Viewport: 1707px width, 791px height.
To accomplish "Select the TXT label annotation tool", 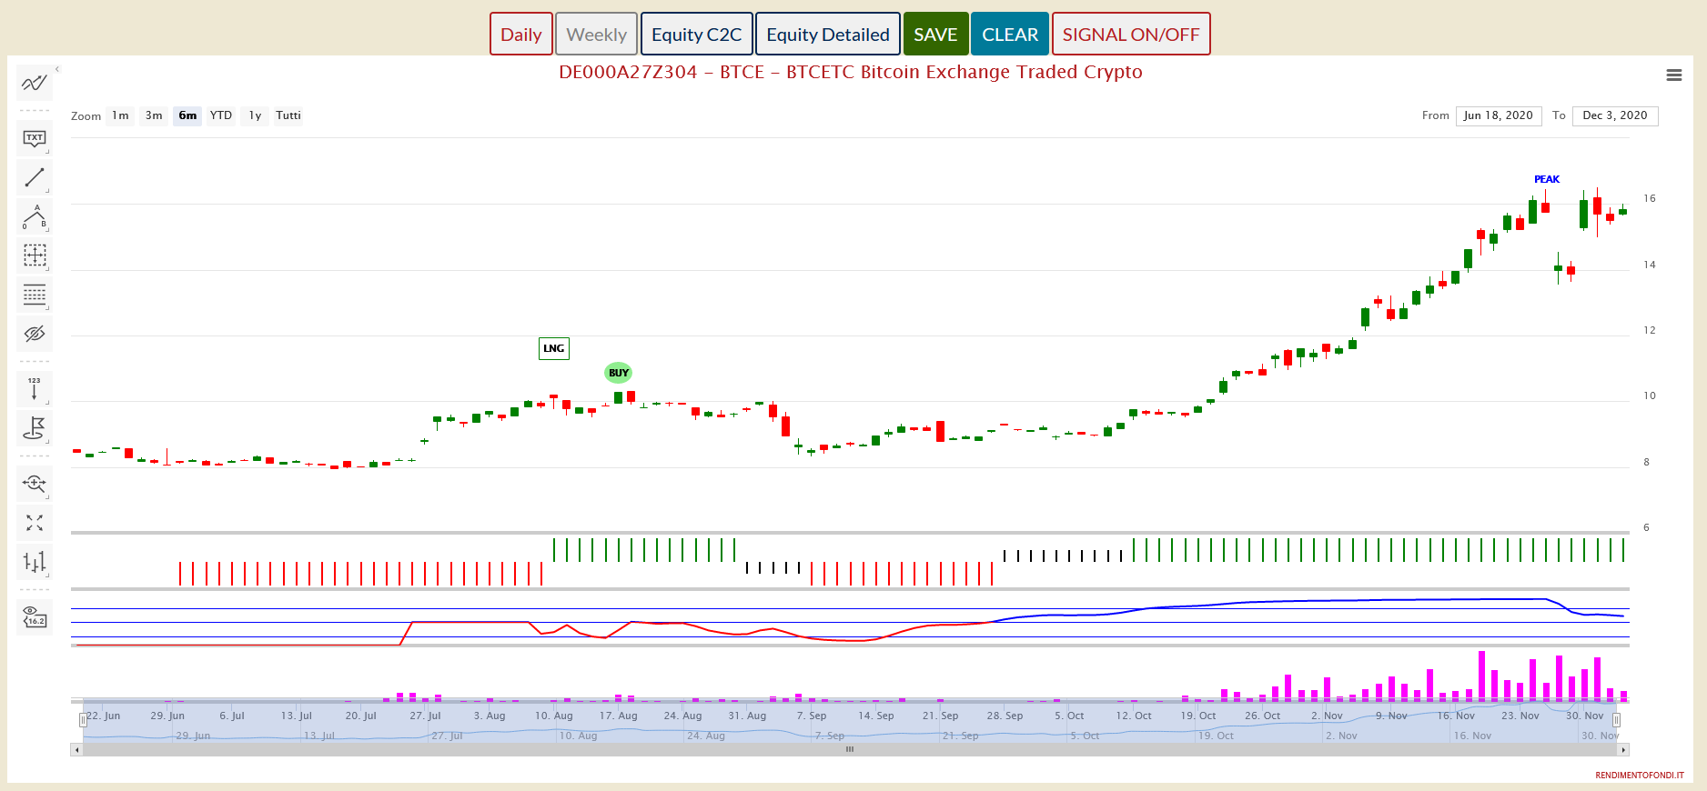I will click(x=35, y=139).
